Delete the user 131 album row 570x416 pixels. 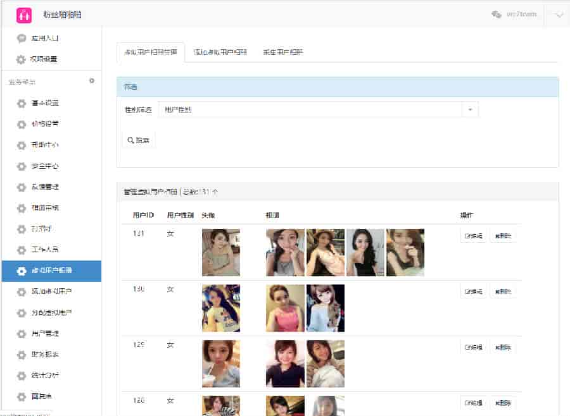click(503, 236)
